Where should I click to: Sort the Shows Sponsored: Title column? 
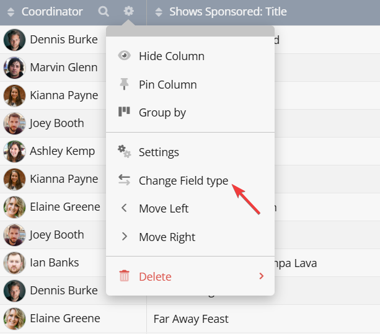pos(159,12)
